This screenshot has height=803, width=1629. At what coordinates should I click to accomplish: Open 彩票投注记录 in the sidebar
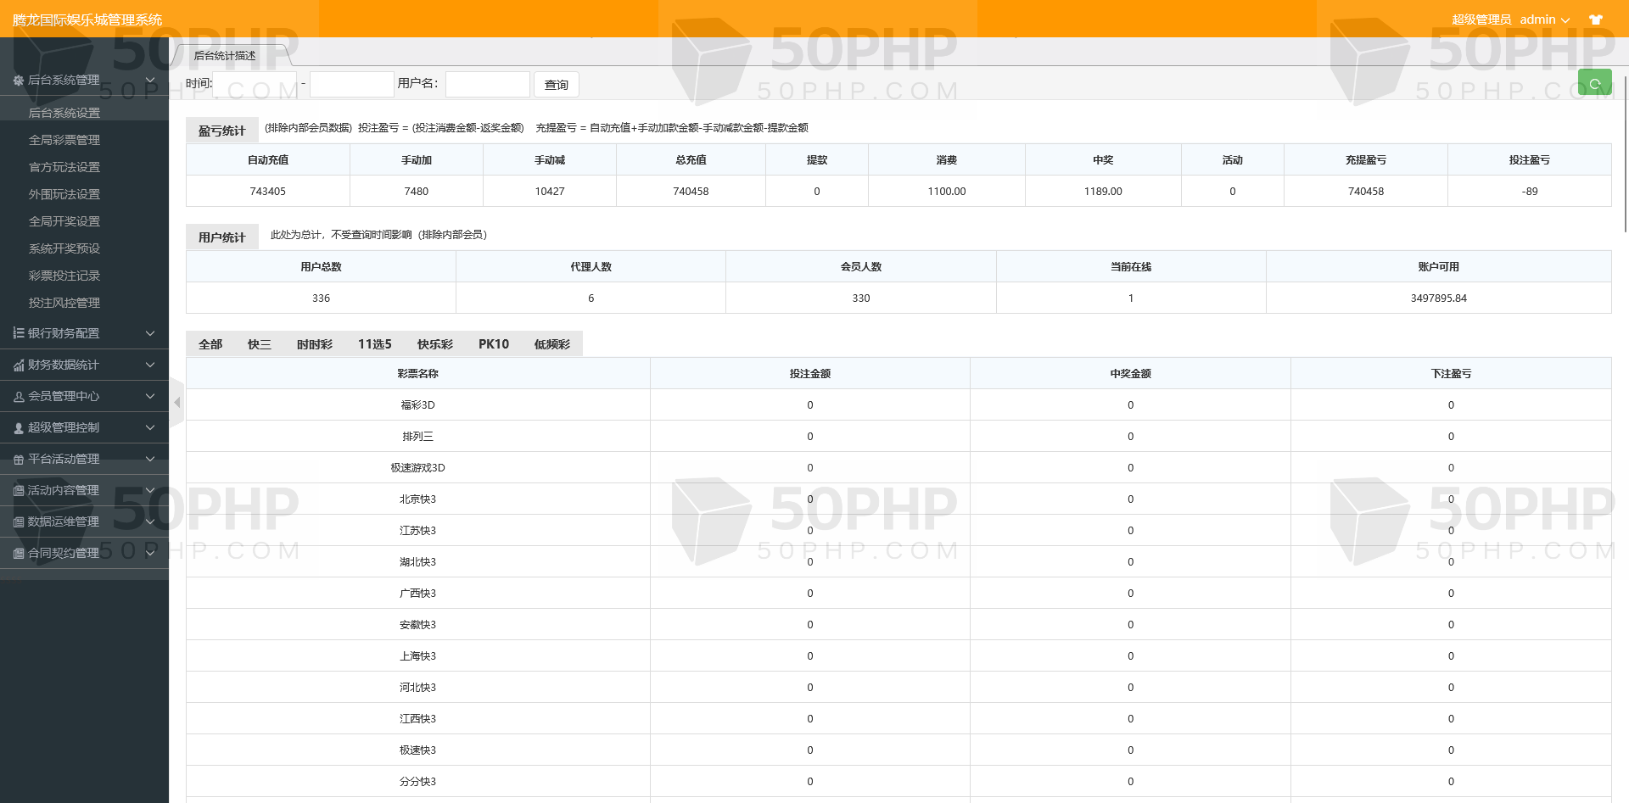64,276
